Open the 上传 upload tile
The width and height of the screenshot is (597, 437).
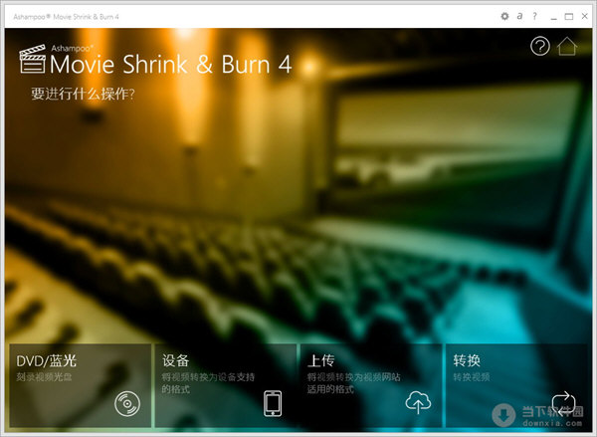point(371,385)
